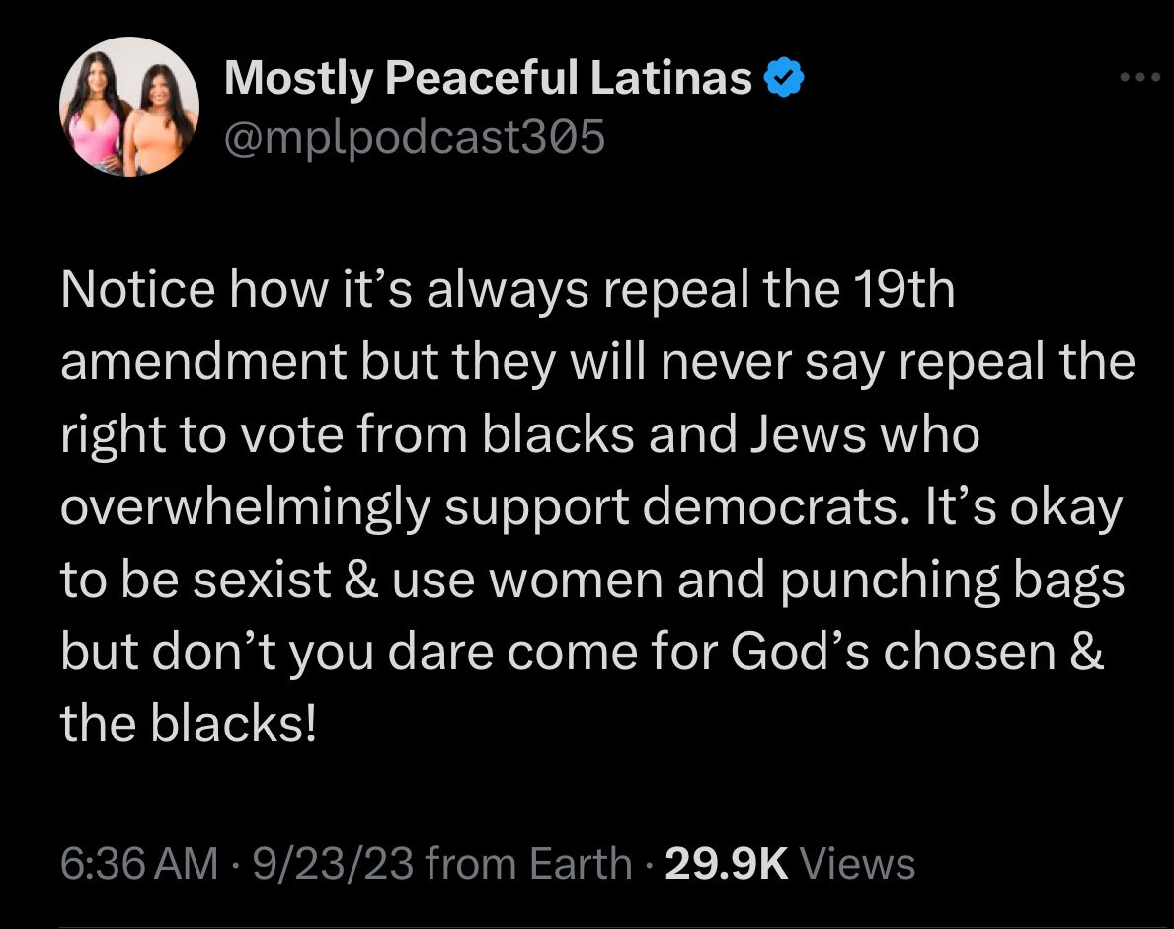1174x929 pixels.
Task: Click the final line 'the blacks!'
Action: (189, 725)
